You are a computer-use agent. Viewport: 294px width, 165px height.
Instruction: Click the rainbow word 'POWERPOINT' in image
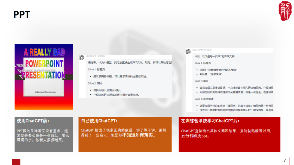tap(44, 64)
